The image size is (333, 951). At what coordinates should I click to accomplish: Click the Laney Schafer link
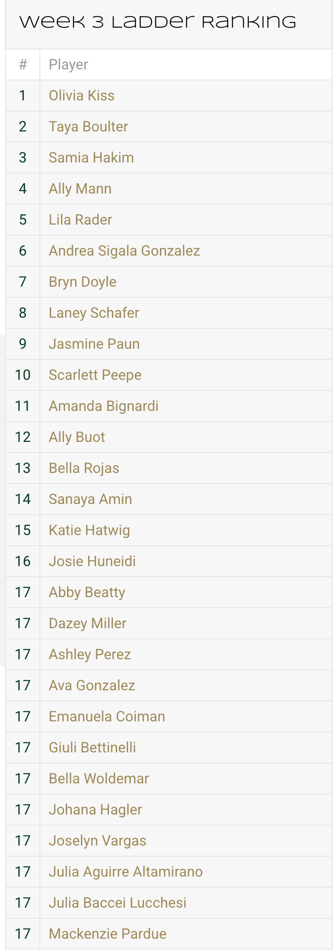coord(94,313)
